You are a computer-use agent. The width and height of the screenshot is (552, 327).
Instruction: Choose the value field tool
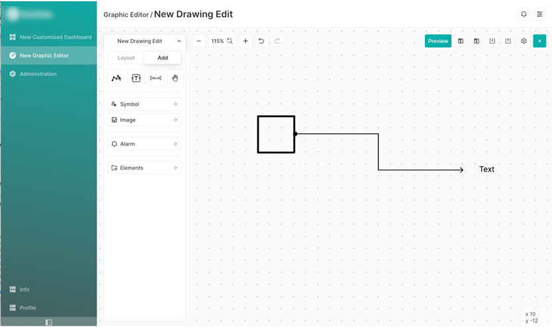[x=156, y=78]
